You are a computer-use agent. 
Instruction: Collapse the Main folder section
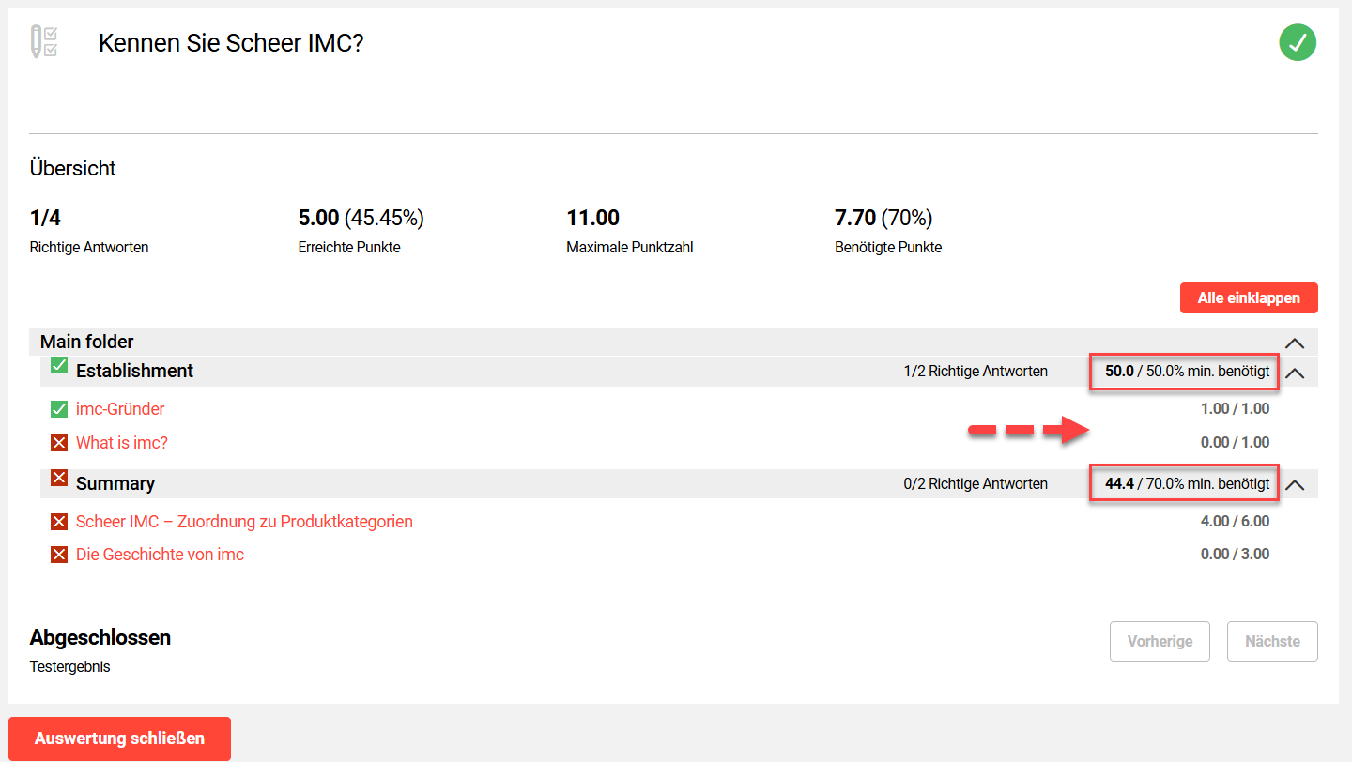click(1295, 343)
